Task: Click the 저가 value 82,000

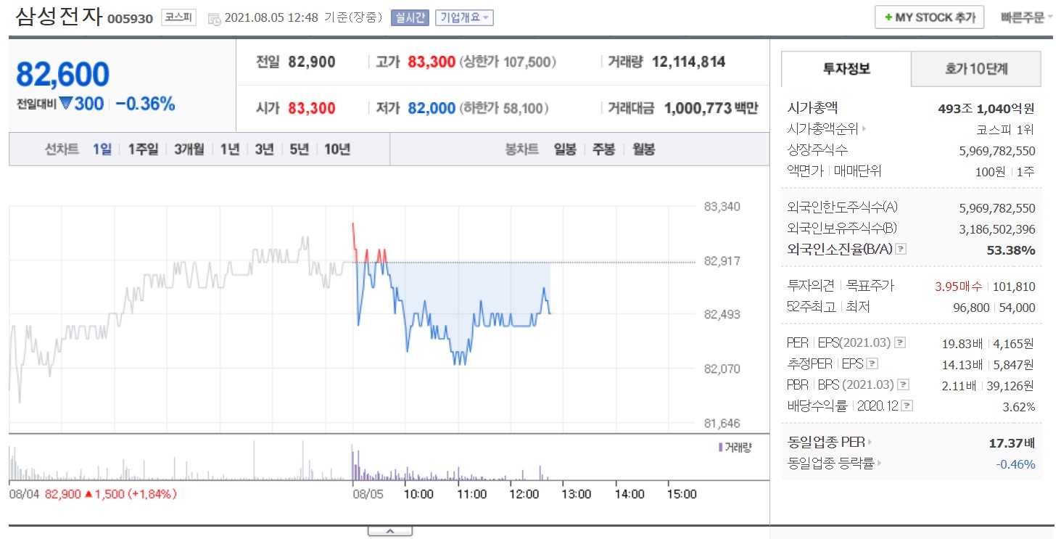Action: point(432,109)
